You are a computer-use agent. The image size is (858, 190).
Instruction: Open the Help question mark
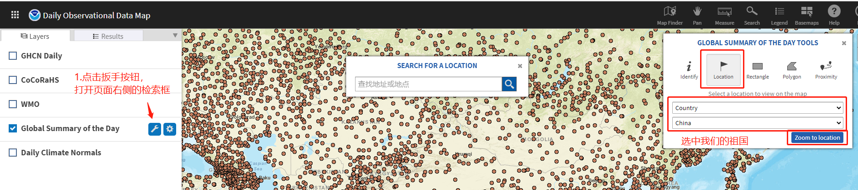834,15
